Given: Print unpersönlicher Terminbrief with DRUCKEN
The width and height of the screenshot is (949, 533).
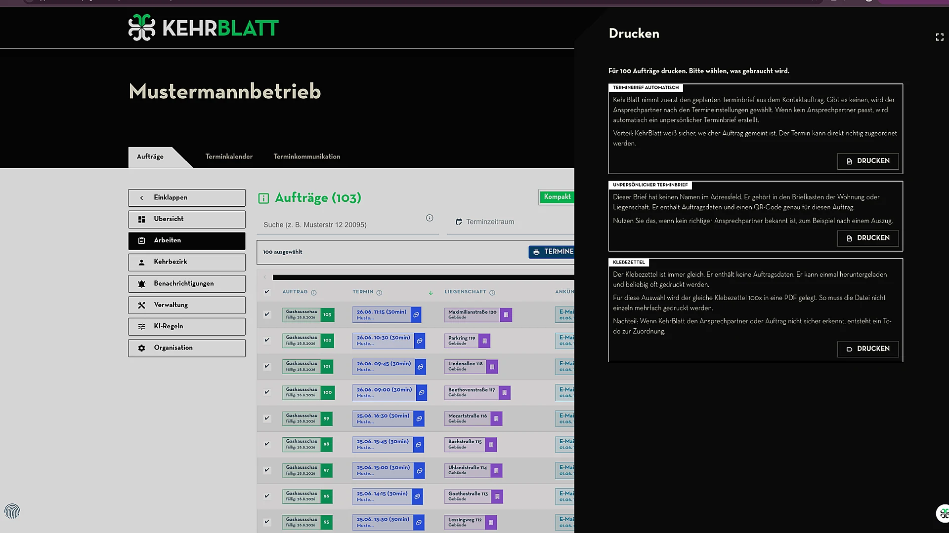Looking at the screenshot, I should 868,238.
